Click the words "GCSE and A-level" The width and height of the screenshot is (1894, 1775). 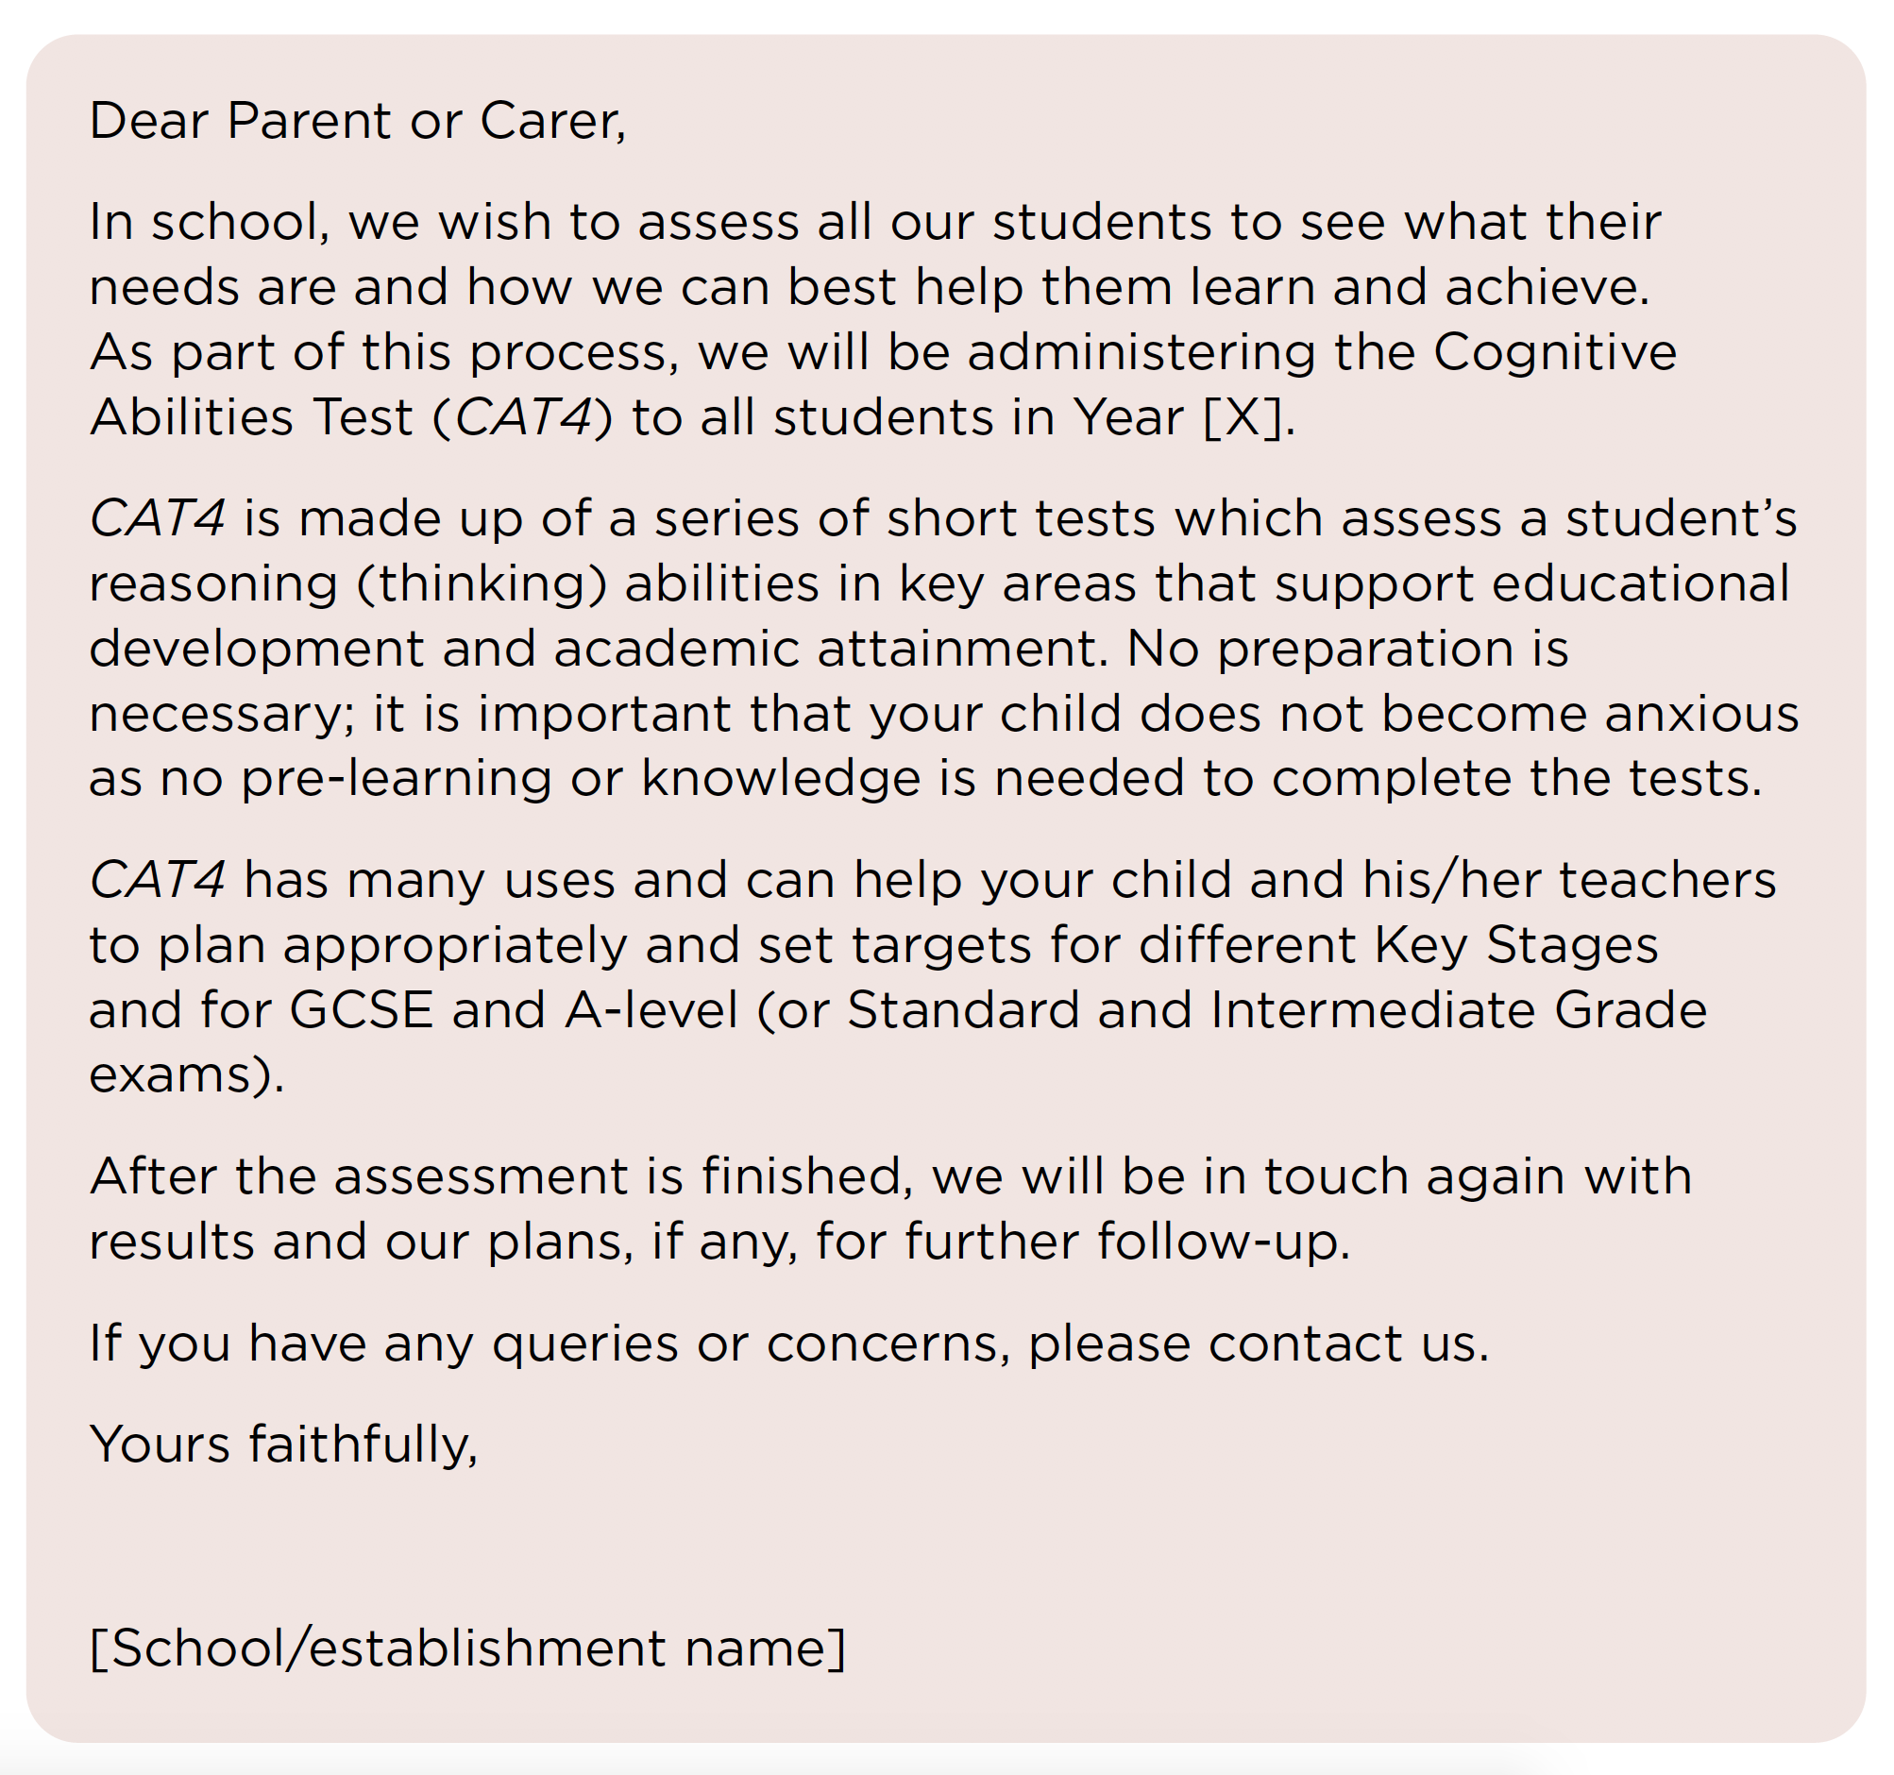(x=514, y=1010)
